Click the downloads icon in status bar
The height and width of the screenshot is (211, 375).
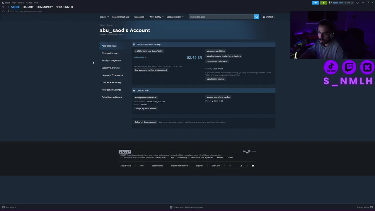pos(171,207)
